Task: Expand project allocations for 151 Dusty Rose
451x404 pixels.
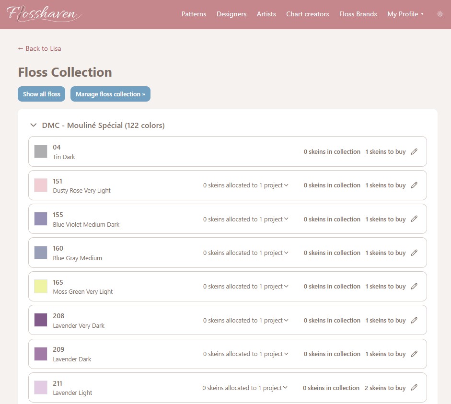Action: pos(246,185)
